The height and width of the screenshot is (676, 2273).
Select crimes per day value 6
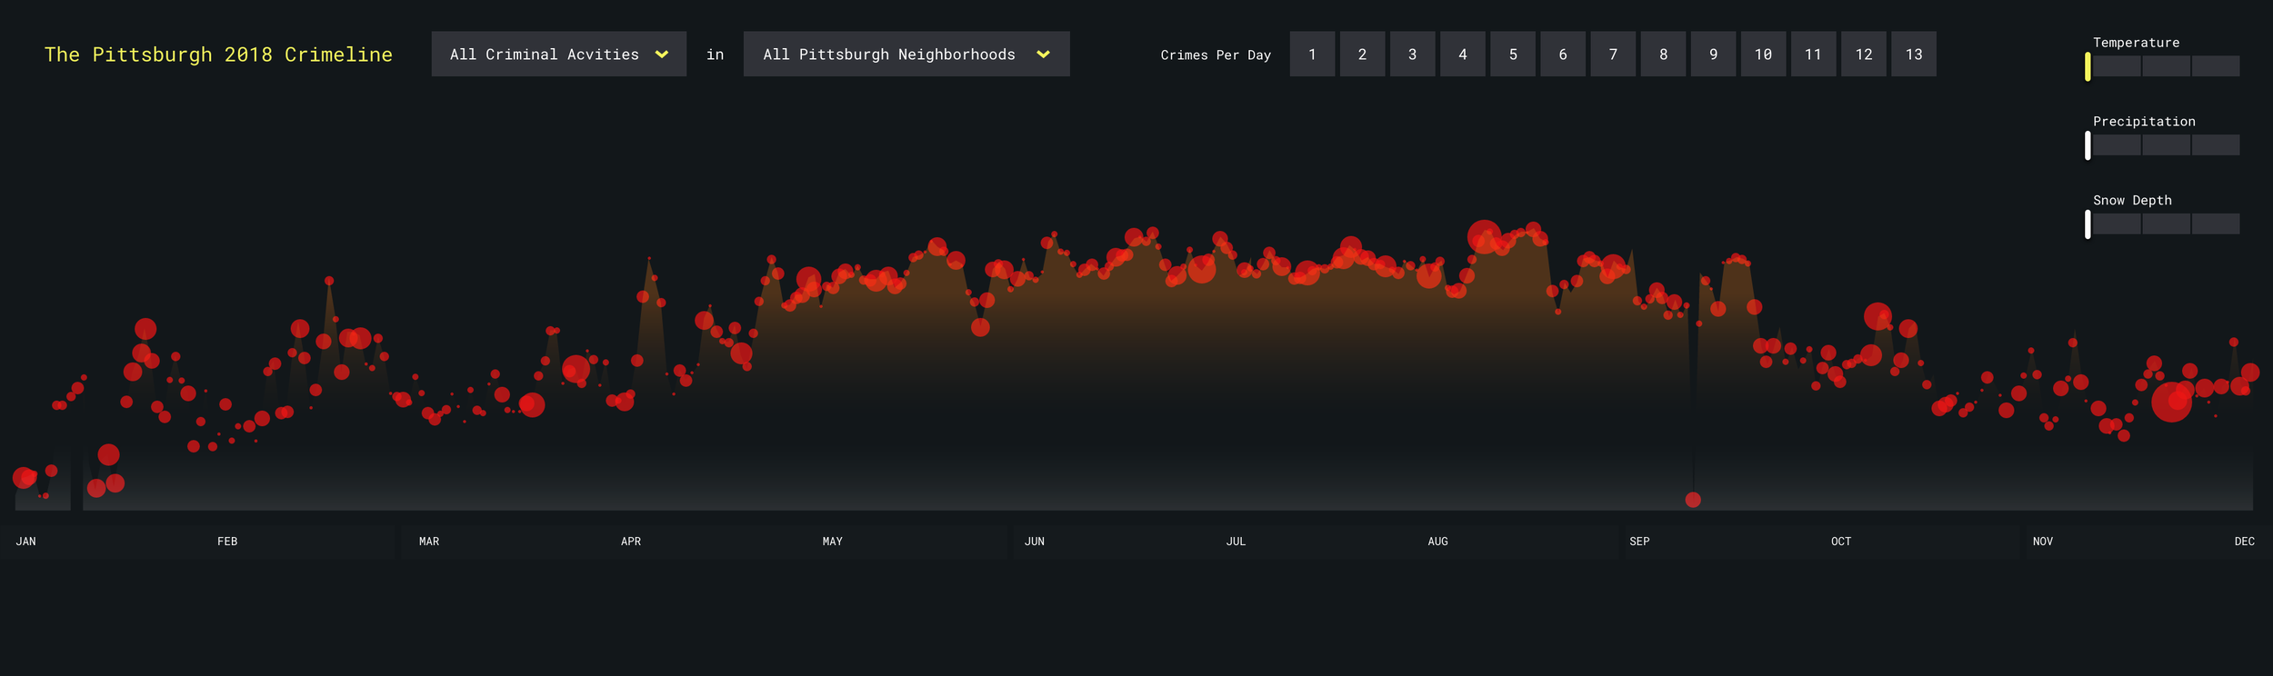pos(1563,54)
